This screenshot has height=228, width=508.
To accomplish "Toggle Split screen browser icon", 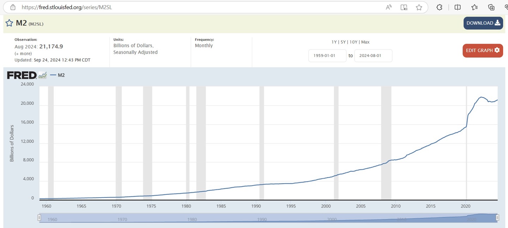I will (458, 7).
